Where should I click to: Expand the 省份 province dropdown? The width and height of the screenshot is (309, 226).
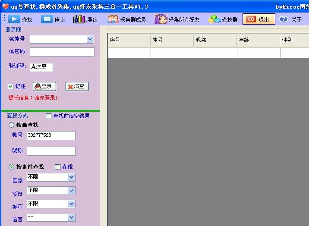coord(71,191)
